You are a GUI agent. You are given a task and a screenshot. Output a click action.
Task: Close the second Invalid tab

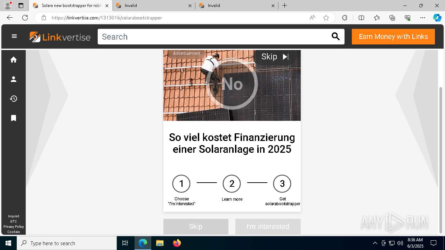[x=273, y=6]
